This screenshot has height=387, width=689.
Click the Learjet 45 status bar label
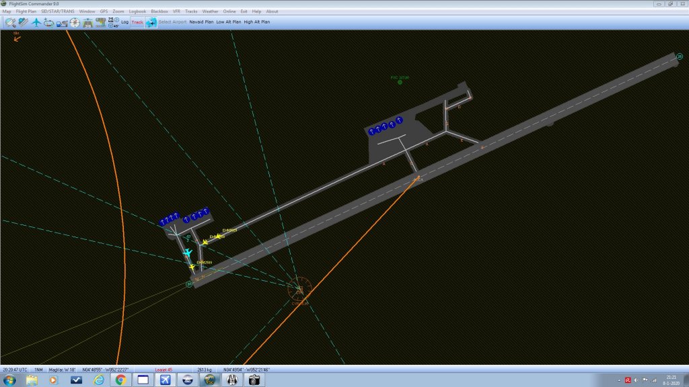pyautogui.click(x=164, y=370)
